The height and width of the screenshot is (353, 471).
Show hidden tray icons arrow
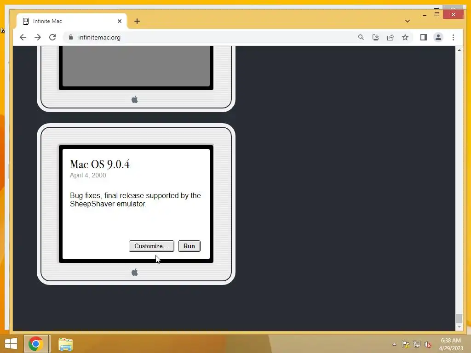[394, 344]
